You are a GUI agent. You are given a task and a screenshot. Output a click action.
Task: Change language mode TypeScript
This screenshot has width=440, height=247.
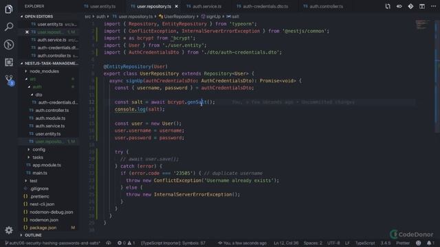click(x=365, y=243)
